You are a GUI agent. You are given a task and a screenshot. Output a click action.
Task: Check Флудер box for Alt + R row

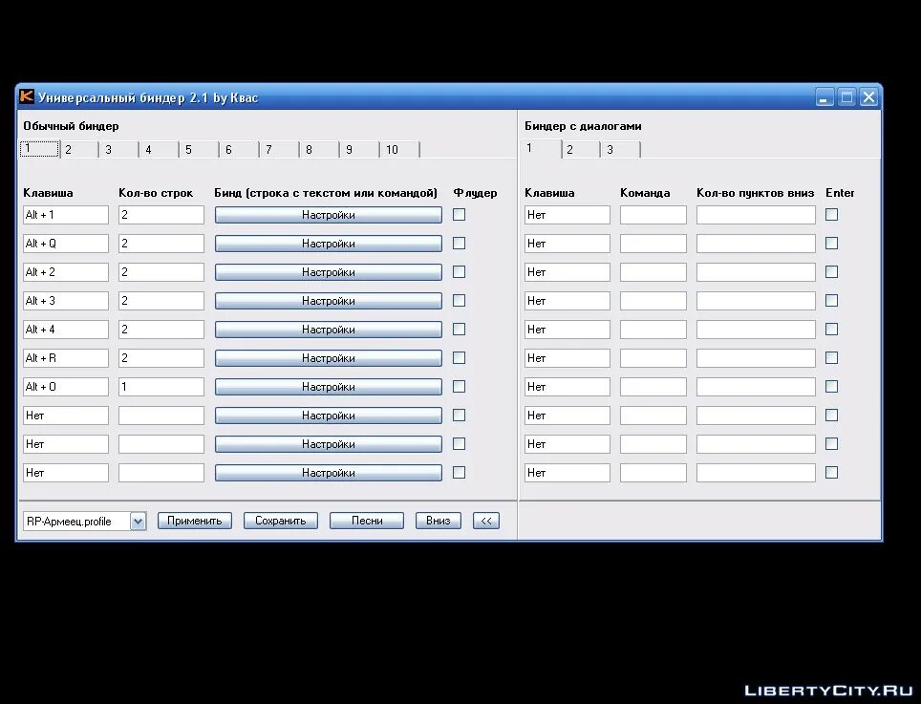coord(459,358)
